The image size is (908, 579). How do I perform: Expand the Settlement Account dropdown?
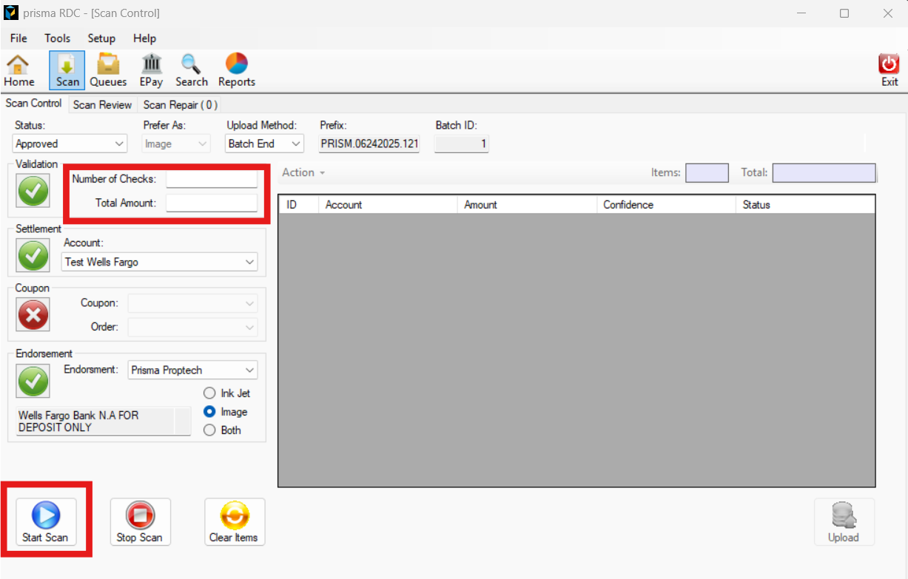159,262
